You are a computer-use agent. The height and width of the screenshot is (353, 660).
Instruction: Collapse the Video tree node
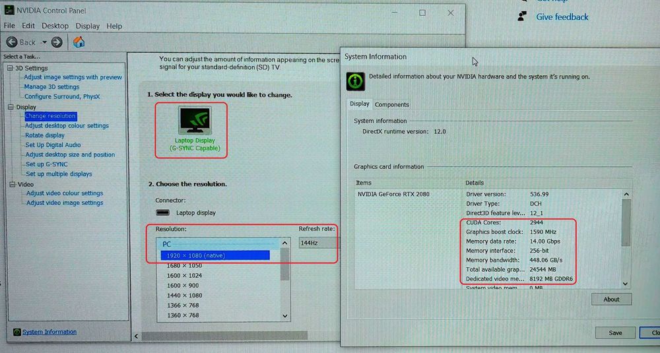tap(12, 184)
